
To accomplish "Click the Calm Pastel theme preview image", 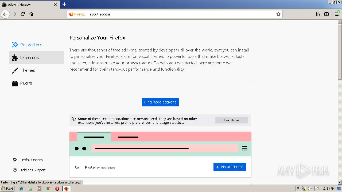I will click(x=160, y=144).
